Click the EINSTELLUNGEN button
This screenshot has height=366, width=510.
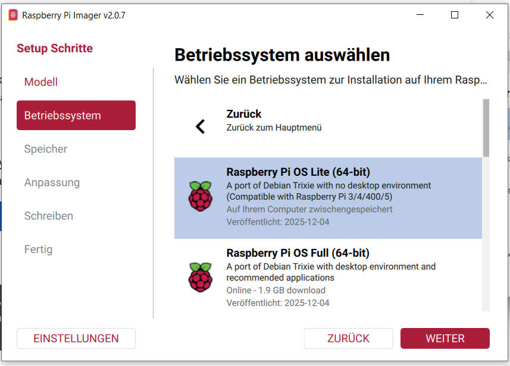pos(76,338)
